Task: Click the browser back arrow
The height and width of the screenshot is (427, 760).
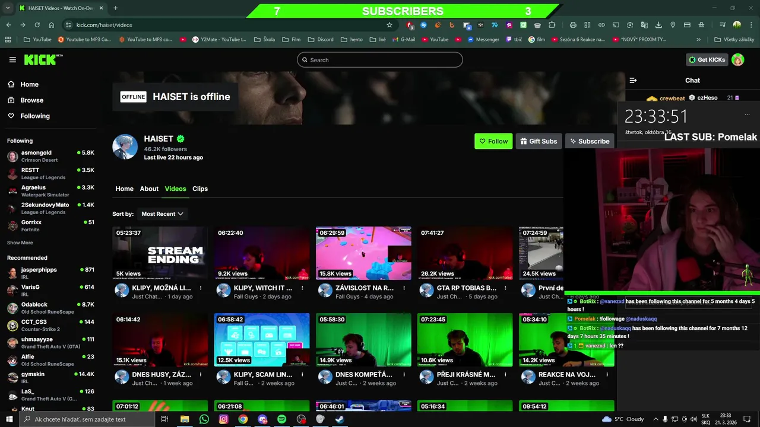Action: tap(8, 25)
